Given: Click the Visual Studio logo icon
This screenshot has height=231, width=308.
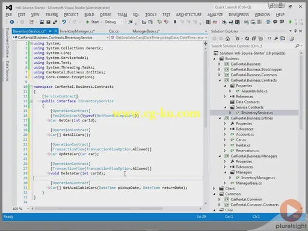Looking at the screenshot, I should tap(9, 8).
